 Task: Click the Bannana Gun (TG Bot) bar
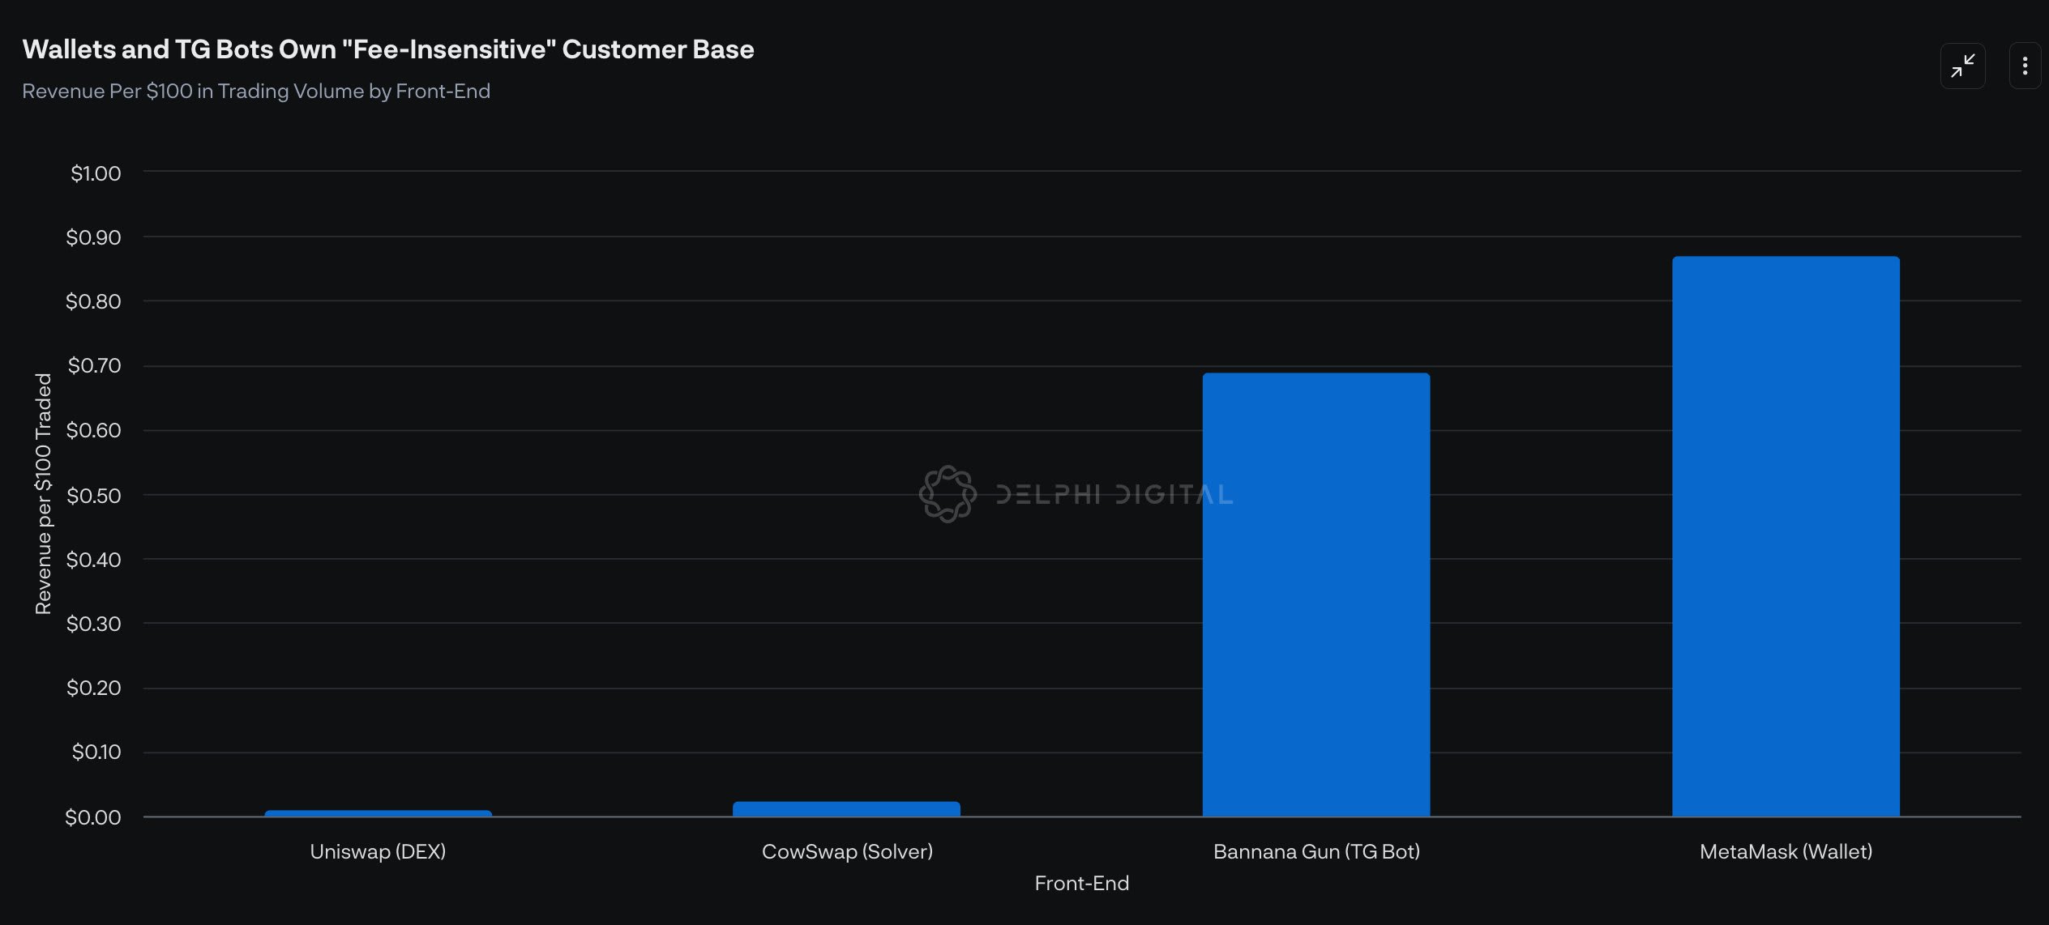(1315, 595)
